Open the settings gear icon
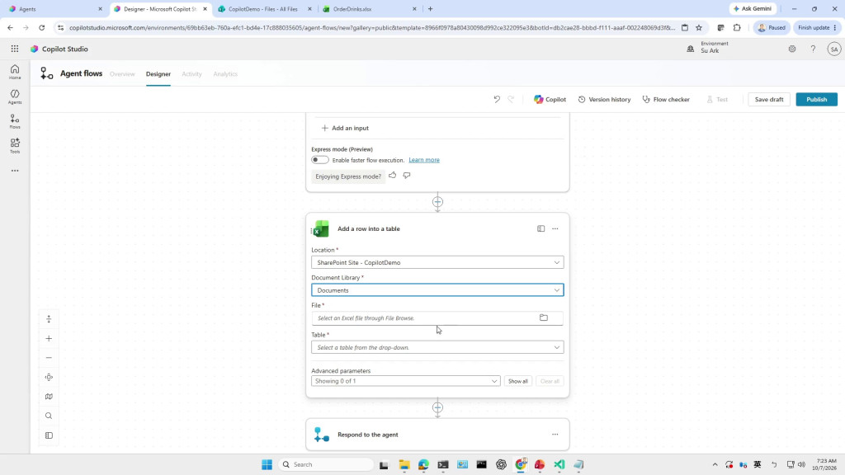The width and height of the screenshot is (845, 475). tap(791, 49)
